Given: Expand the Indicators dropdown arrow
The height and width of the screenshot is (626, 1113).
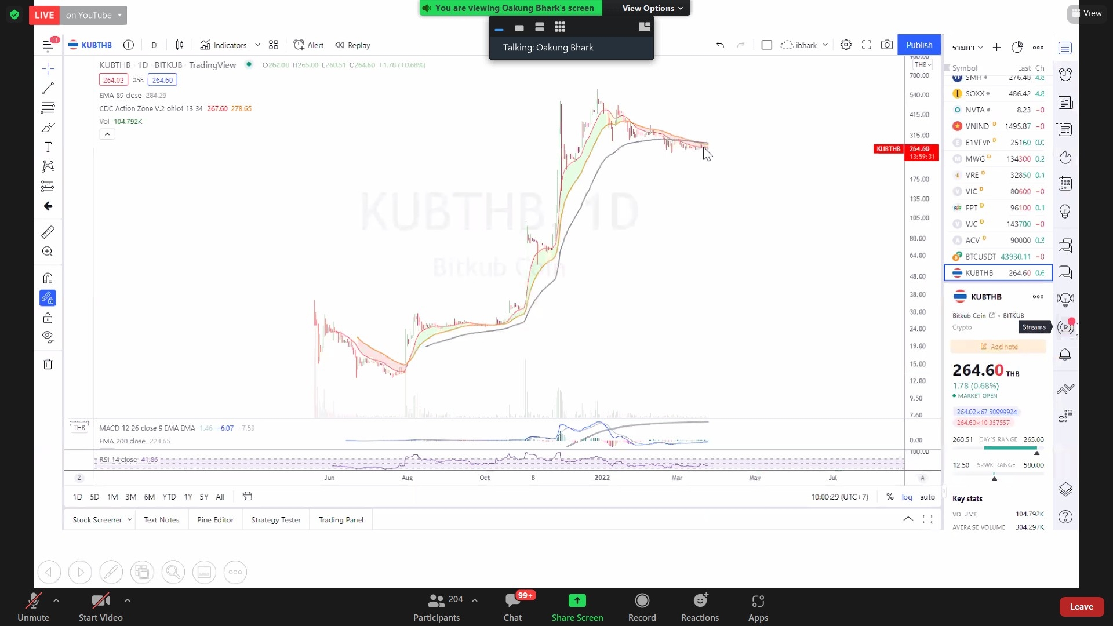Looking at the screenshot, I should [x=257, y=45].
